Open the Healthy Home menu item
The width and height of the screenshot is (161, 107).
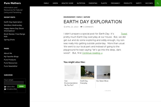[x=67, y=3]
